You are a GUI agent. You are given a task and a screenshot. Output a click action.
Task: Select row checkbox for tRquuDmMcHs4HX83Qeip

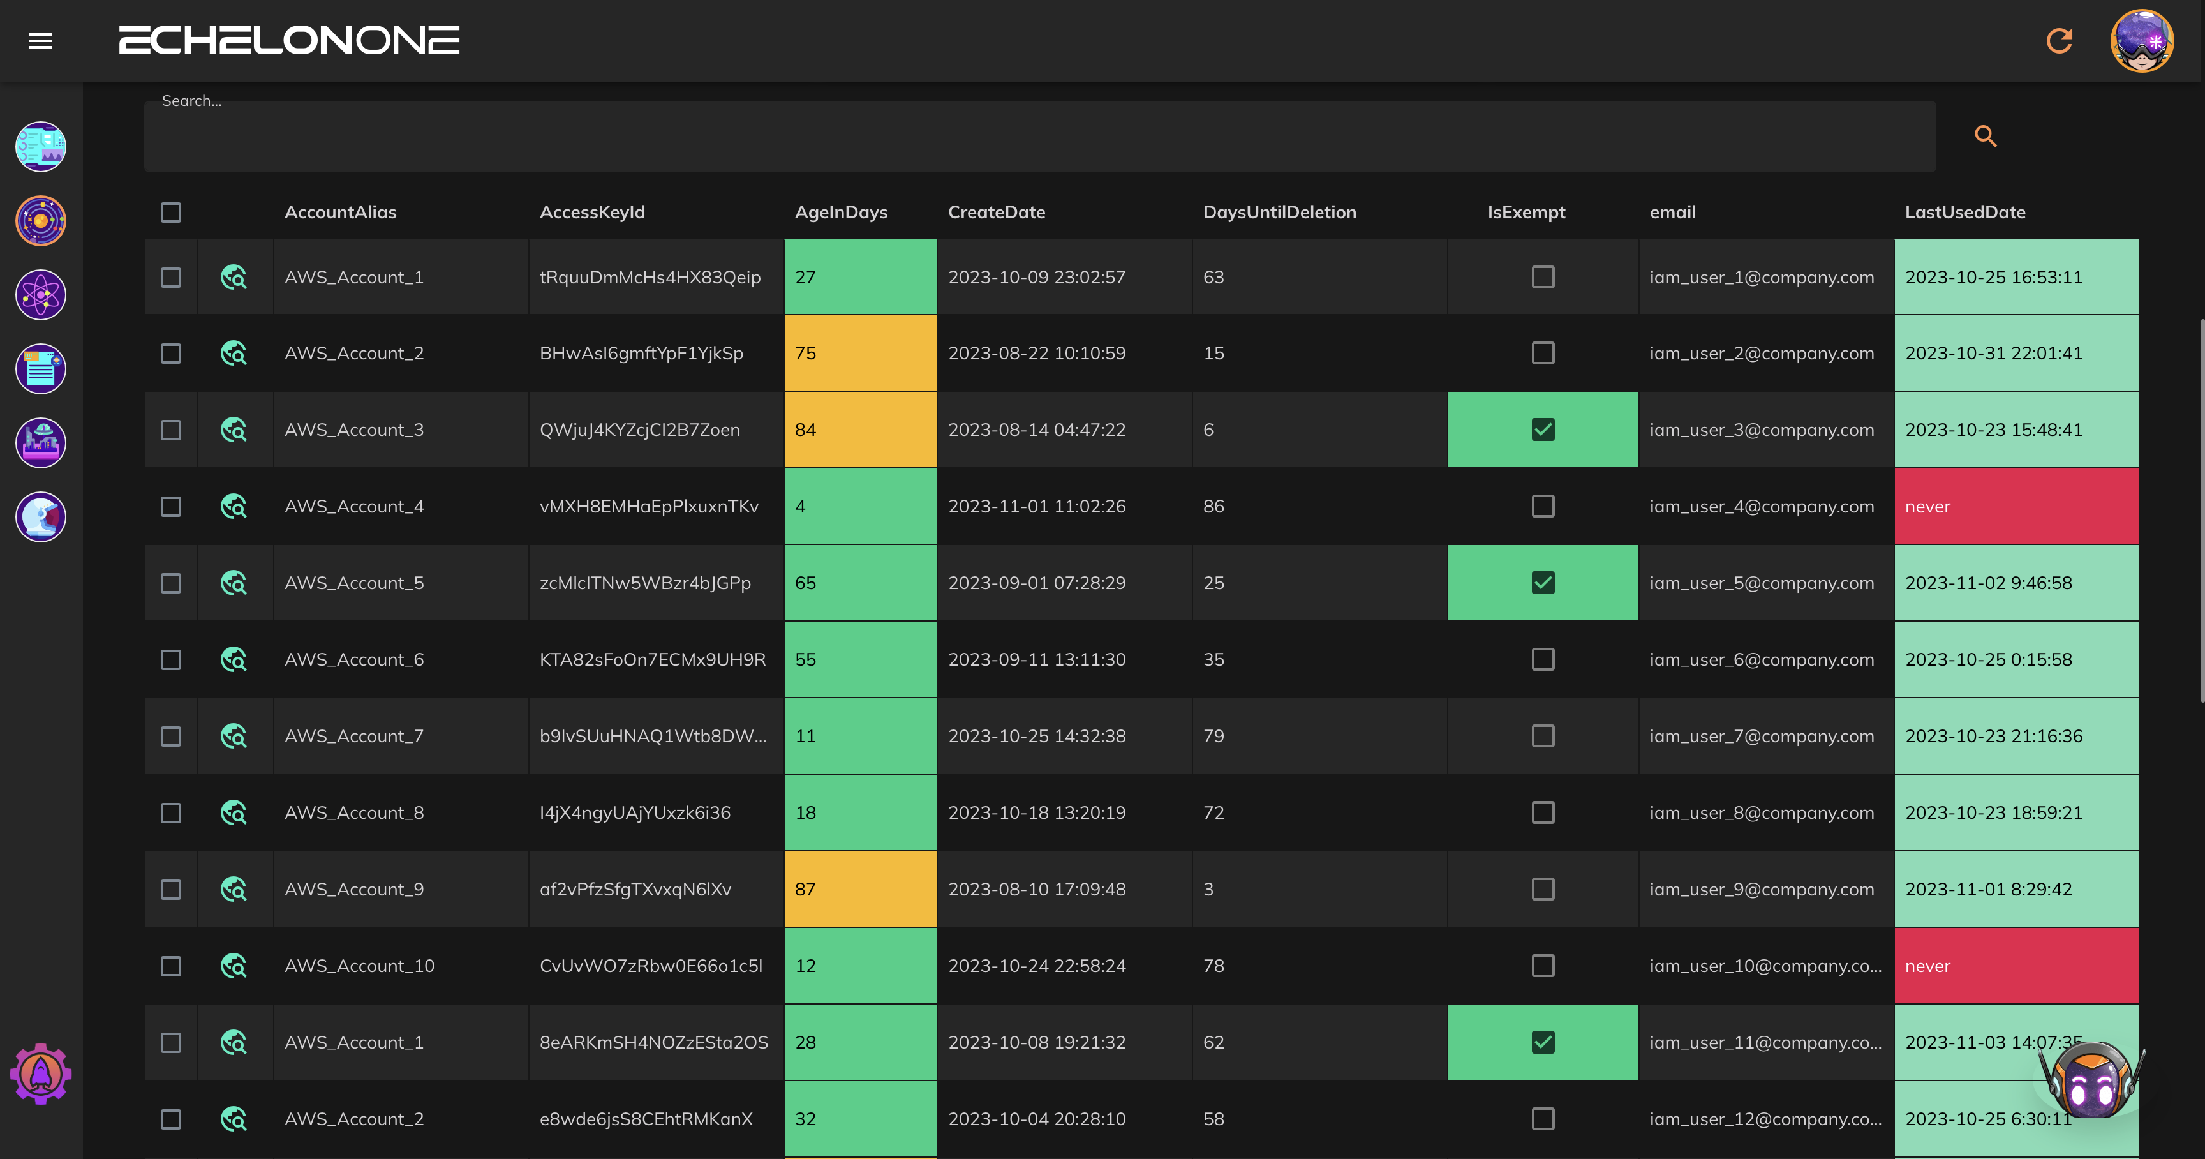click(x=171, y=278)
